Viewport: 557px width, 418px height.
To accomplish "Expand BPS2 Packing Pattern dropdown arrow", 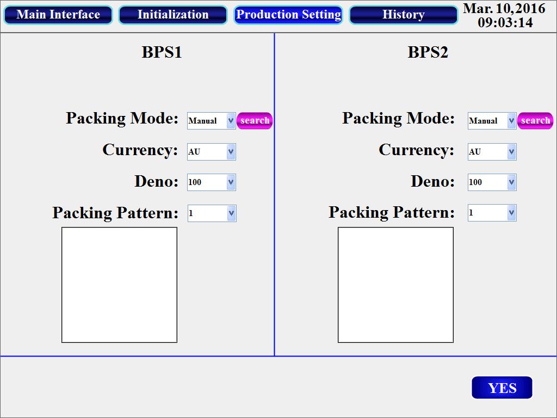I will pos(511,213).
